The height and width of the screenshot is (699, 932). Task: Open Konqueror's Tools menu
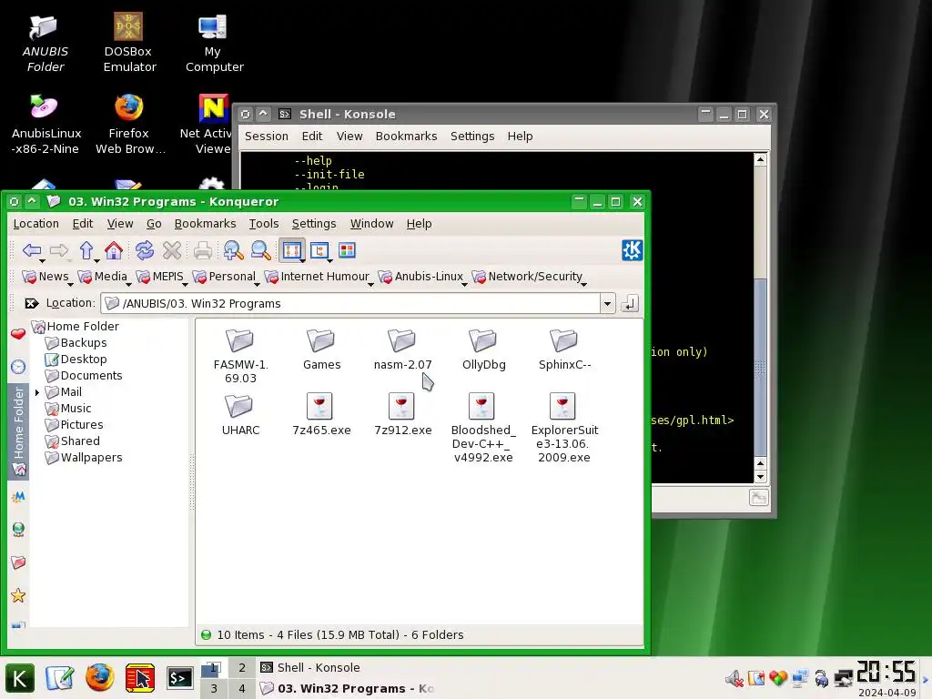coord(264,224)
